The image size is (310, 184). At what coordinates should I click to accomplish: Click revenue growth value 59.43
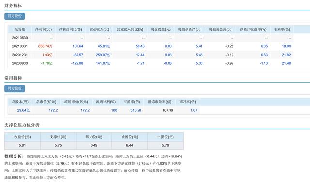(140, 46)
